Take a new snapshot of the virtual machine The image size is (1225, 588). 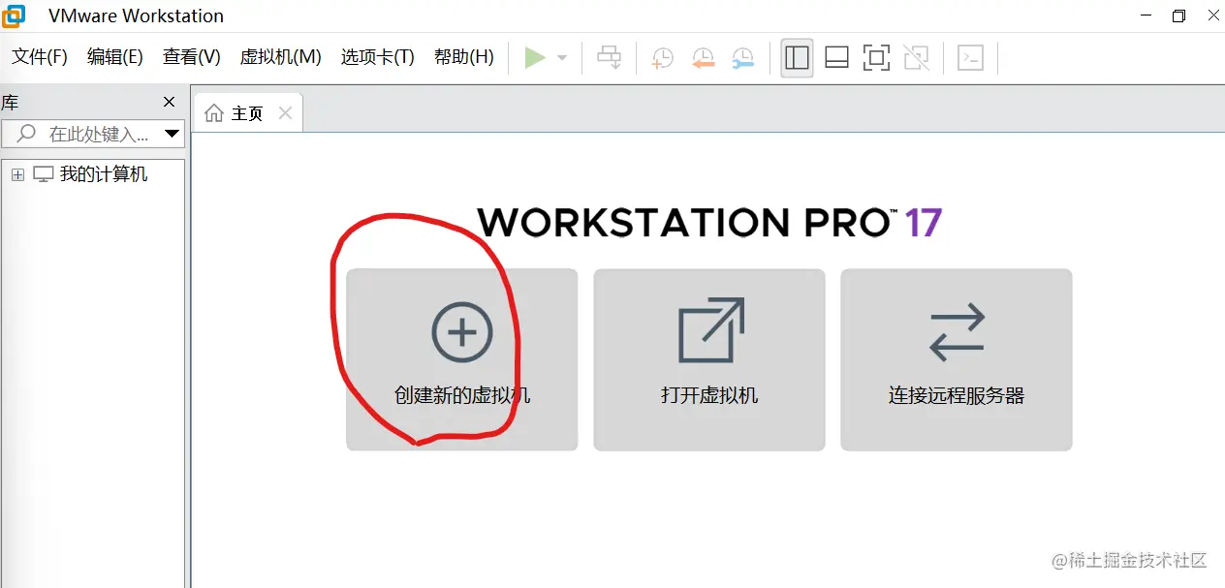point(661,58)
